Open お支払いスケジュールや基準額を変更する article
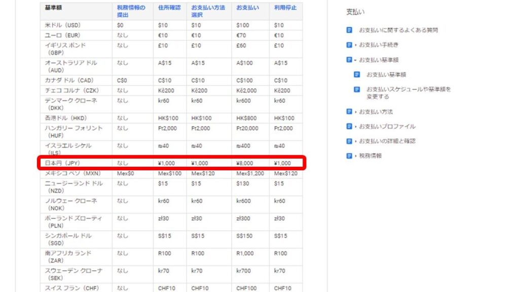519x292 pixels. click(x=409, y=93)
